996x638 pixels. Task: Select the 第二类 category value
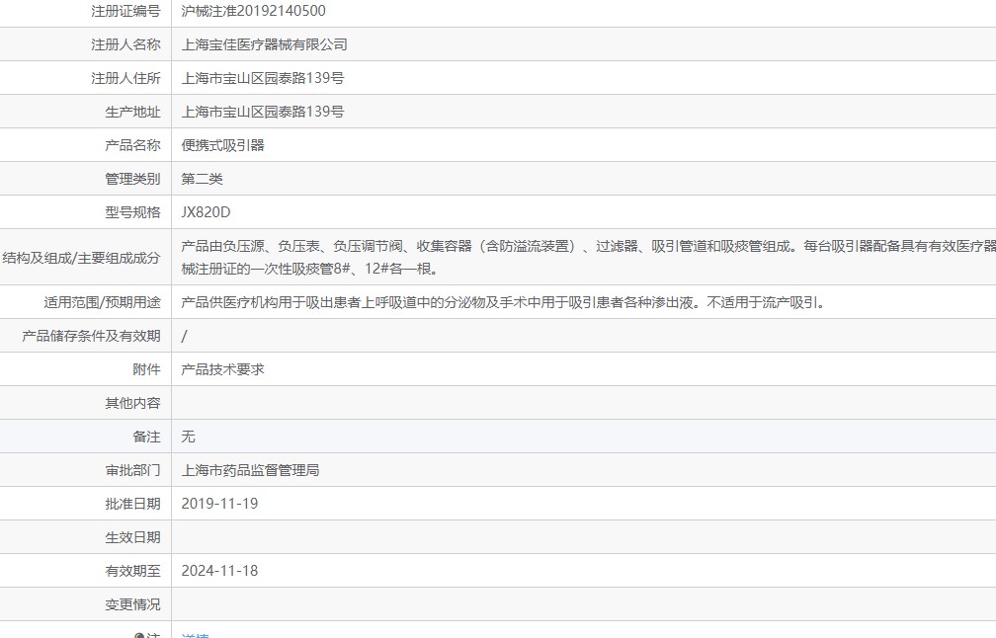point(202,179)
